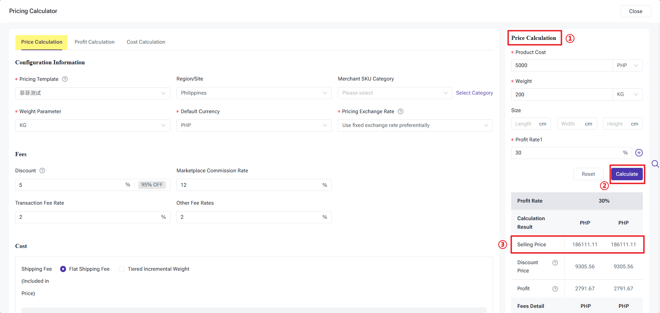Click the Height size input field
The image size is (660, 313).
[x=623, y=124]
